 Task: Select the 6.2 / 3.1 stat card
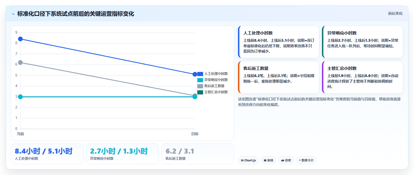coord(198,154)
